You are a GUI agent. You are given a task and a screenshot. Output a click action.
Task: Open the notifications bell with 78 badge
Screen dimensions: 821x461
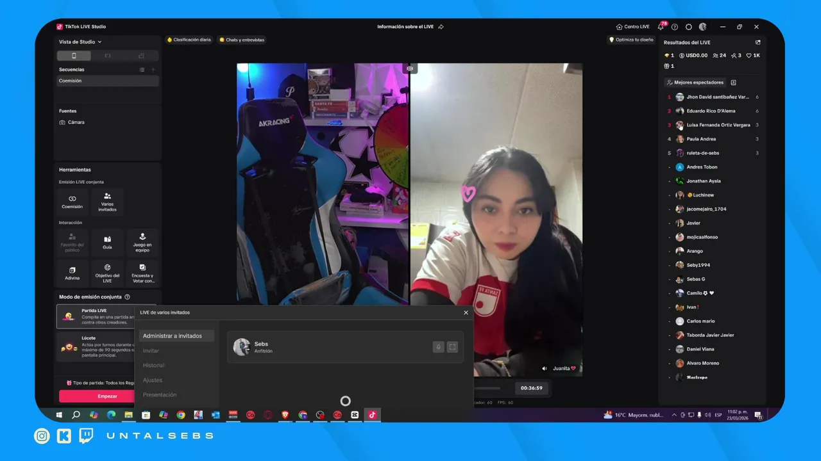click(661, 27)
